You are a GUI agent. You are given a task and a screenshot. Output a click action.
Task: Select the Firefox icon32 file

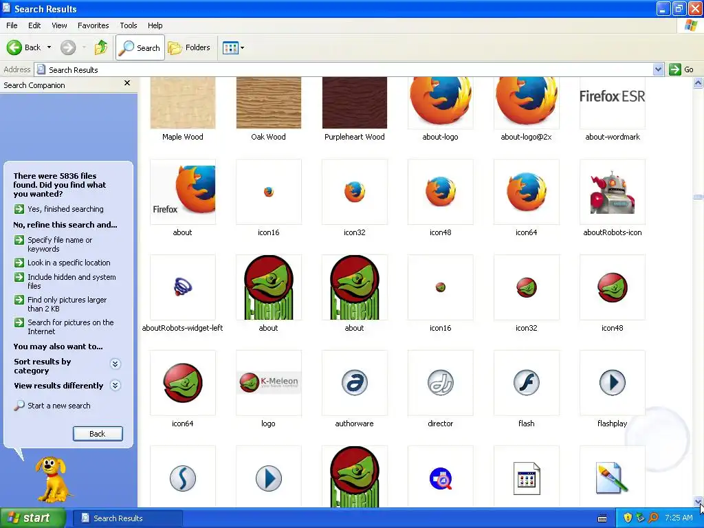(x=355, y=192)
